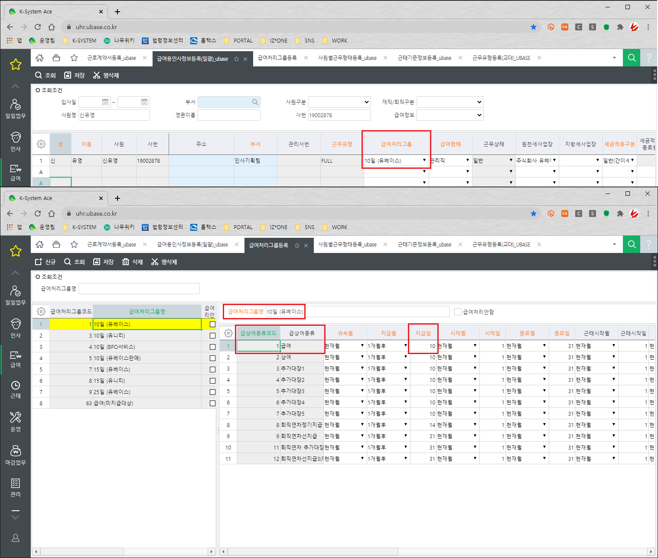Click green search button in lower window

(x=632, y=244)
